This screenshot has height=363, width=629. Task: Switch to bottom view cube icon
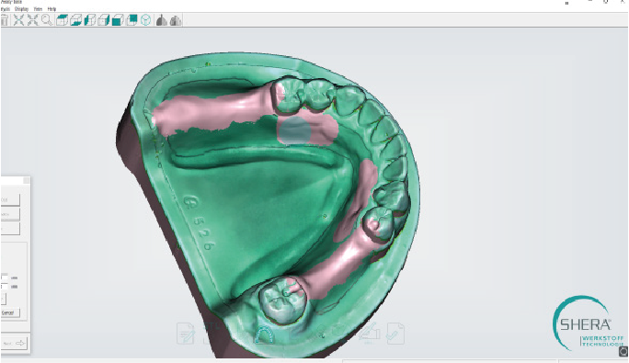click(x=75, y=20)
